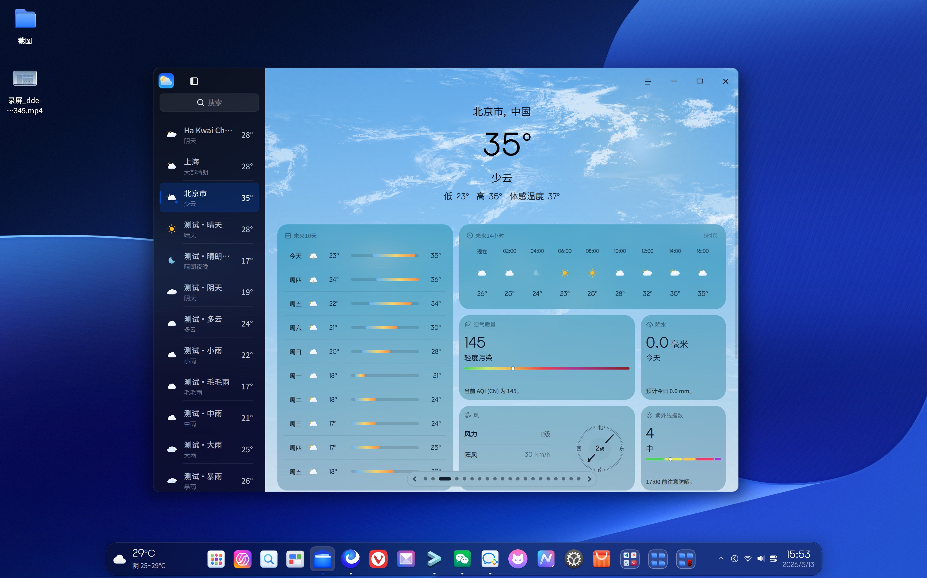Select 测试・晴天 city entry
This screenshot has width=927, height=578.
209,229
